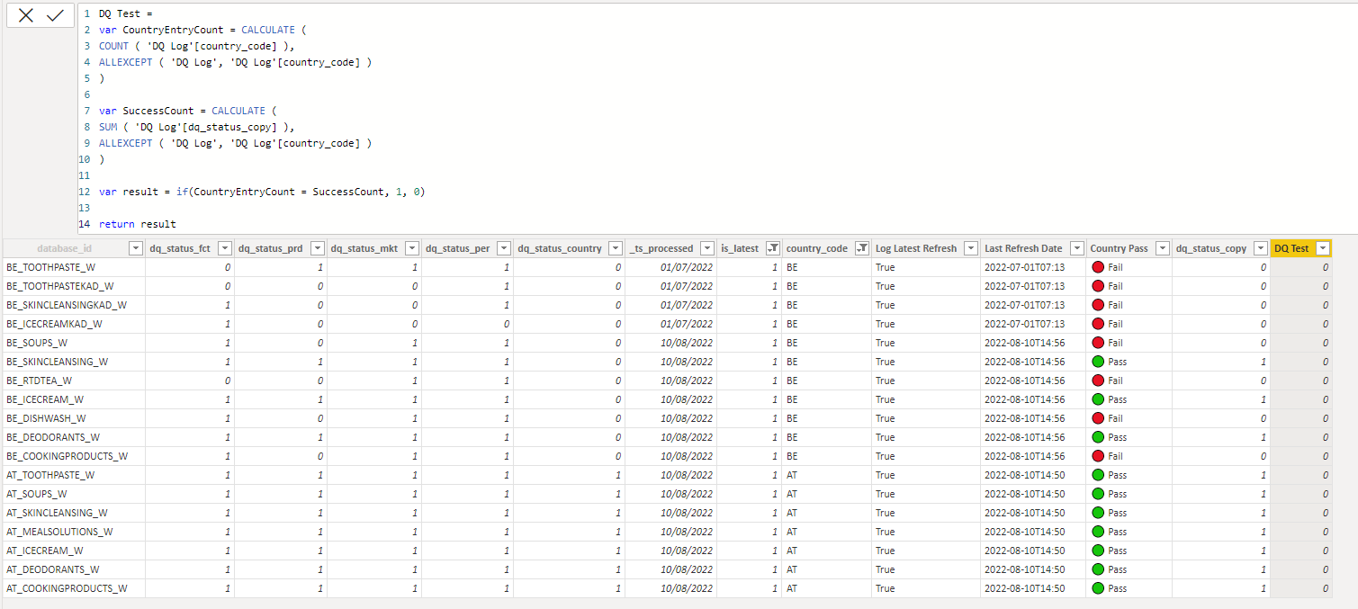Screen dimensions: 1358x609
Task: Open Last Refresh Date column dropdown
Action: click(1077, 248)
